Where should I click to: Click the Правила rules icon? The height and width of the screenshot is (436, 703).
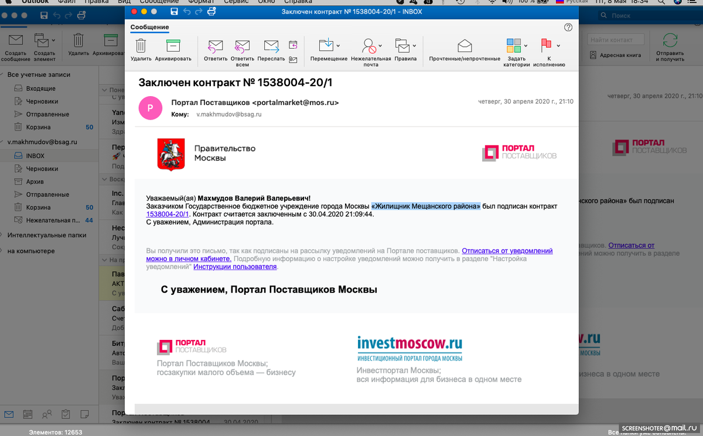click(402, 46)
